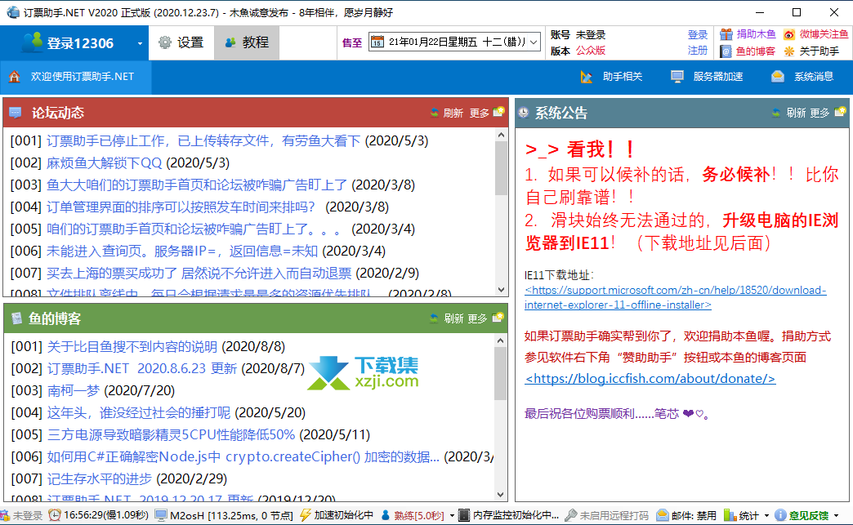Open forum post 订单管理界面的排序

coord(181,207)
